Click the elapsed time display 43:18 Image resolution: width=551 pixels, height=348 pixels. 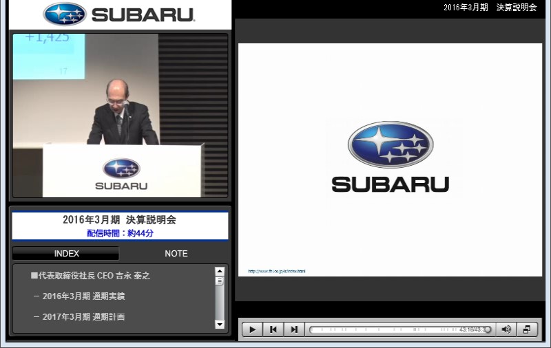click(x=466, y=329)
